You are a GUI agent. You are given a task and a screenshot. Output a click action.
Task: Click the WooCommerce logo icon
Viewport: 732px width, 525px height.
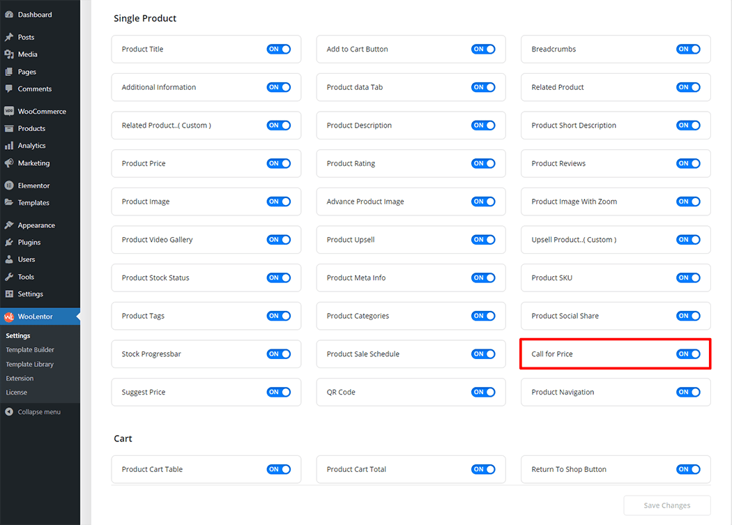pyautogui.click(x=8, y=112)
